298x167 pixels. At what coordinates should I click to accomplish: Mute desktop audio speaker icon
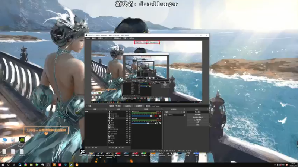click(x=156, y=123)
